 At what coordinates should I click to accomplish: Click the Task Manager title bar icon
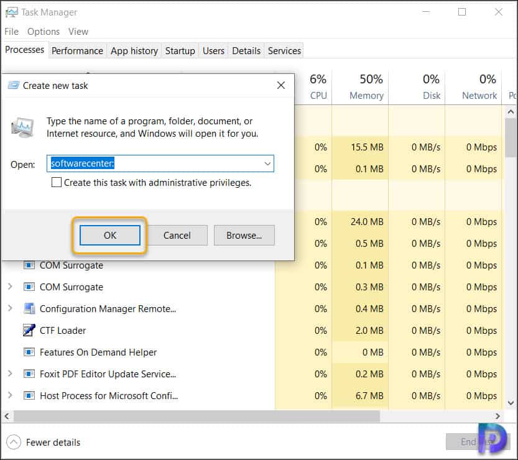point(11,12)
